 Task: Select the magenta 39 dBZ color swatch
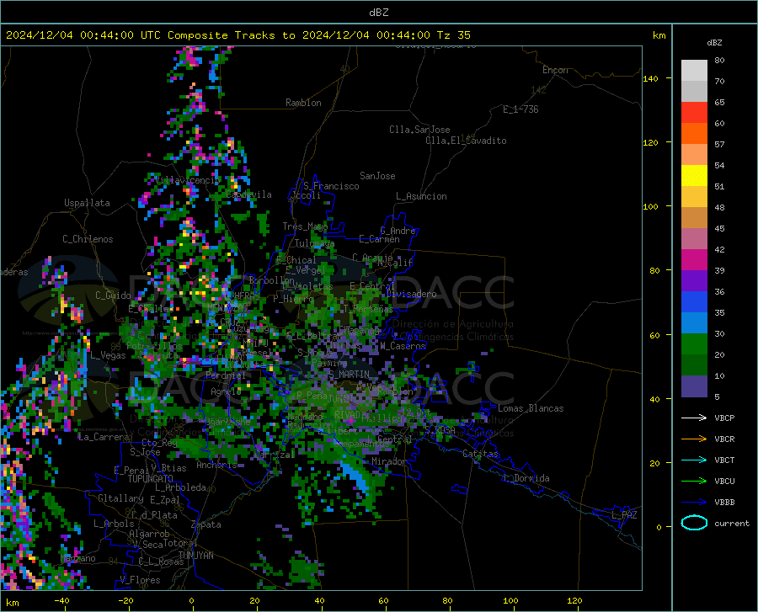pos(694,260)
